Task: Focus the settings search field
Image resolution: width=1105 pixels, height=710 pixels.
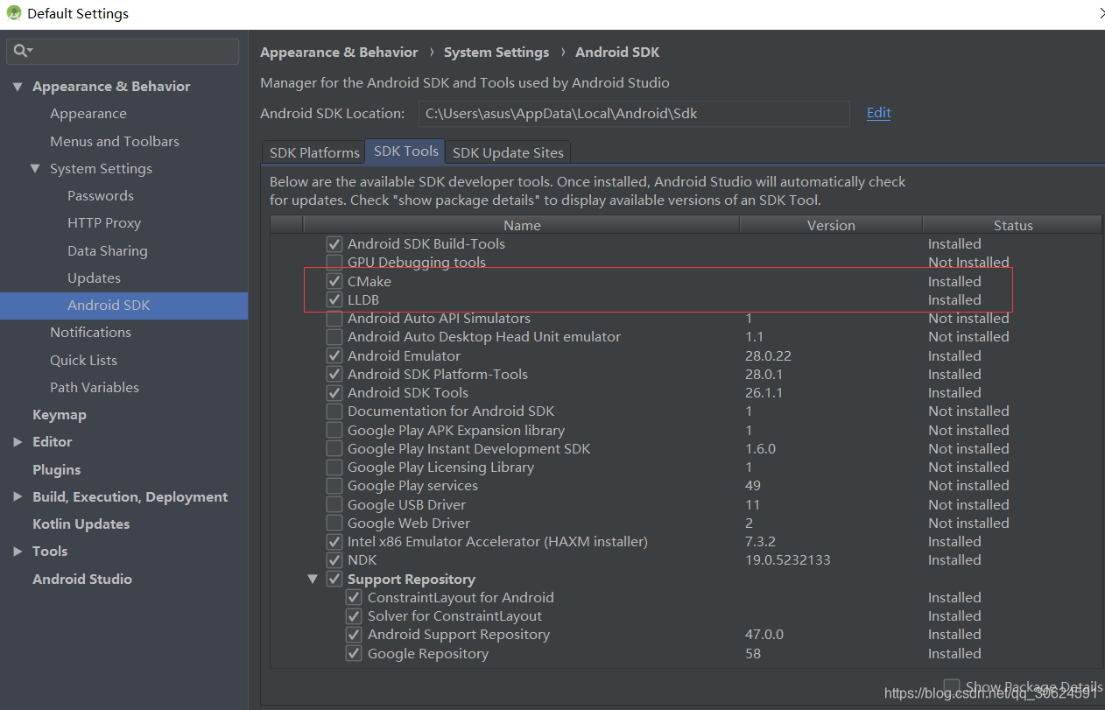Action: [123, 52]
